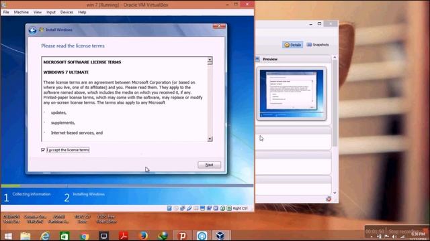Screen dimensions: 430x241
Task: Click the CPU features status icon
Action: (216, 208)
